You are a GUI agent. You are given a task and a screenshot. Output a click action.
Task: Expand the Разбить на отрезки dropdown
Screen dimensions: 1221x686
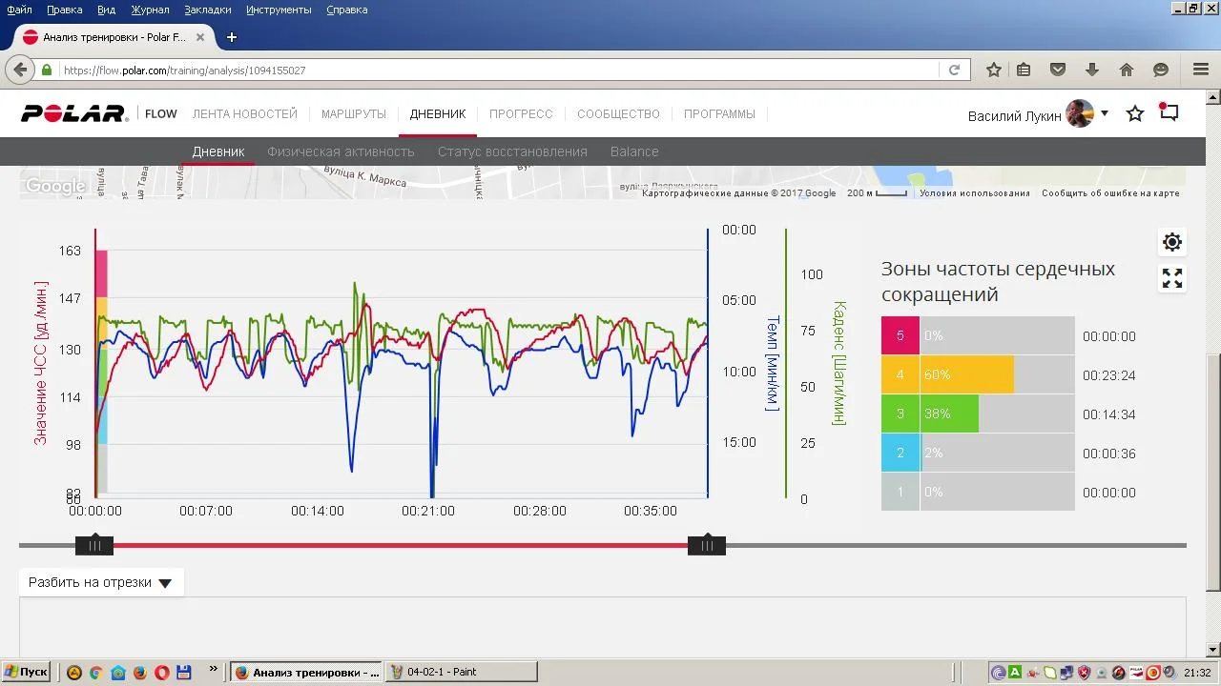click(x=101, y=582)
